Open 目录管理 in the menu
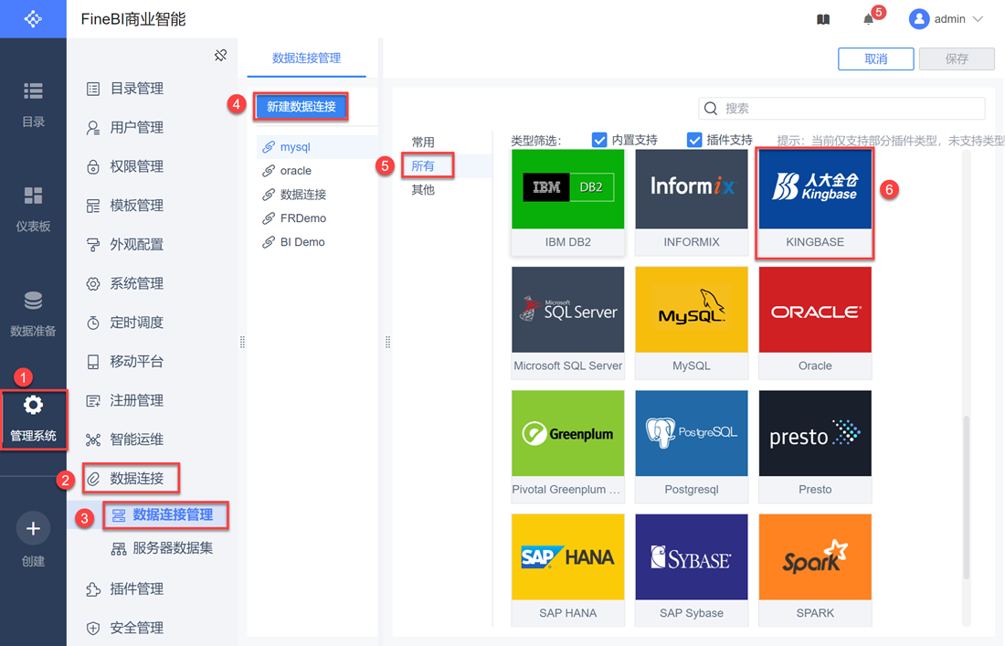1005x646 pixels. 136,89
